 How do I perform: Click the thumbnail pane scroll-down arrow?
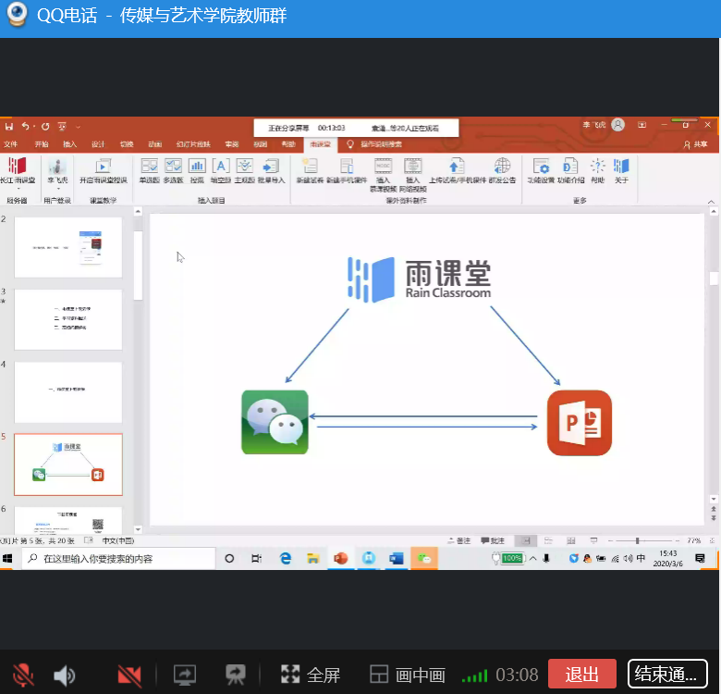pos(138,529)
